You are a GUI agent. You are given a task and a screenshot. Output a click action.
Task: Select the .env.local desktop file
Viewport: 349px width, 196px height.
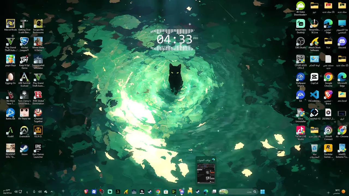click(x=342, y=96)
